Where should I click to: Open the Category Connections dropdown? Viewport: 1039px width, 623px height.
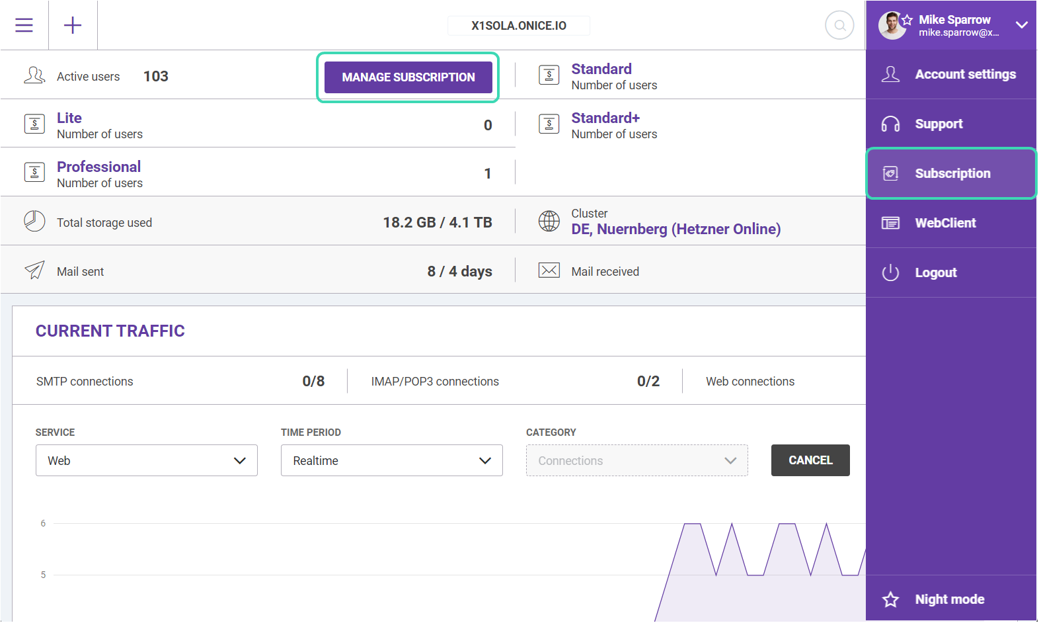[636, 460]
